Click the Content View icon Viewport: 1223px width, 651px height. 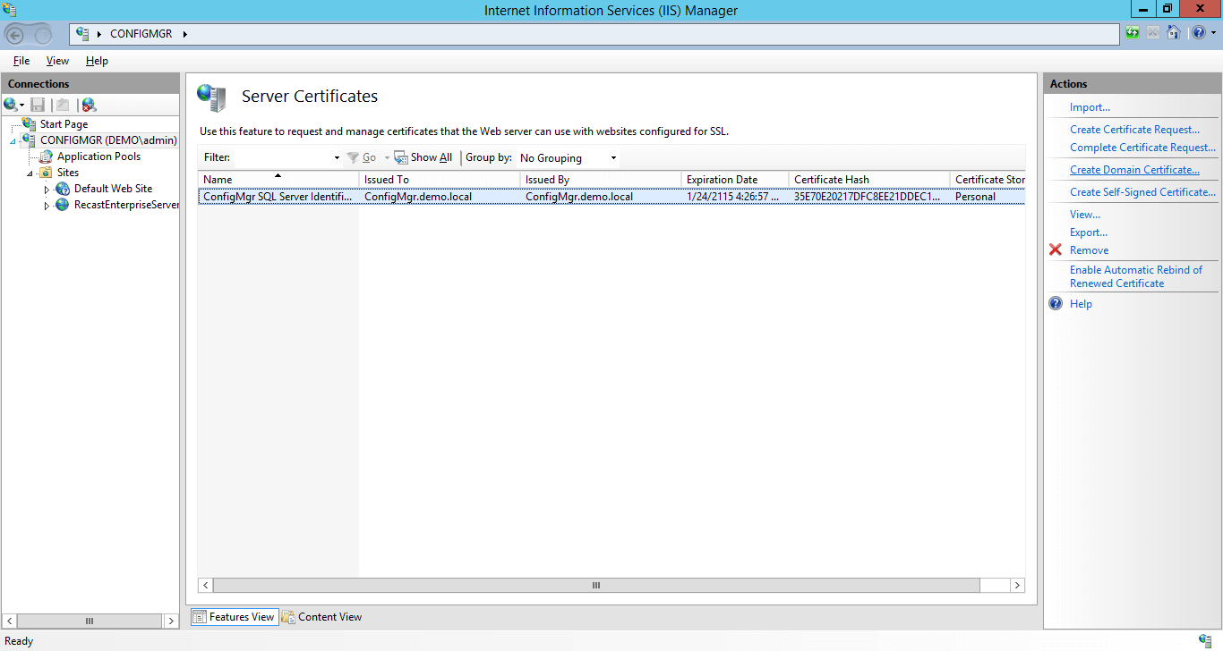click(x=288, y=617)
